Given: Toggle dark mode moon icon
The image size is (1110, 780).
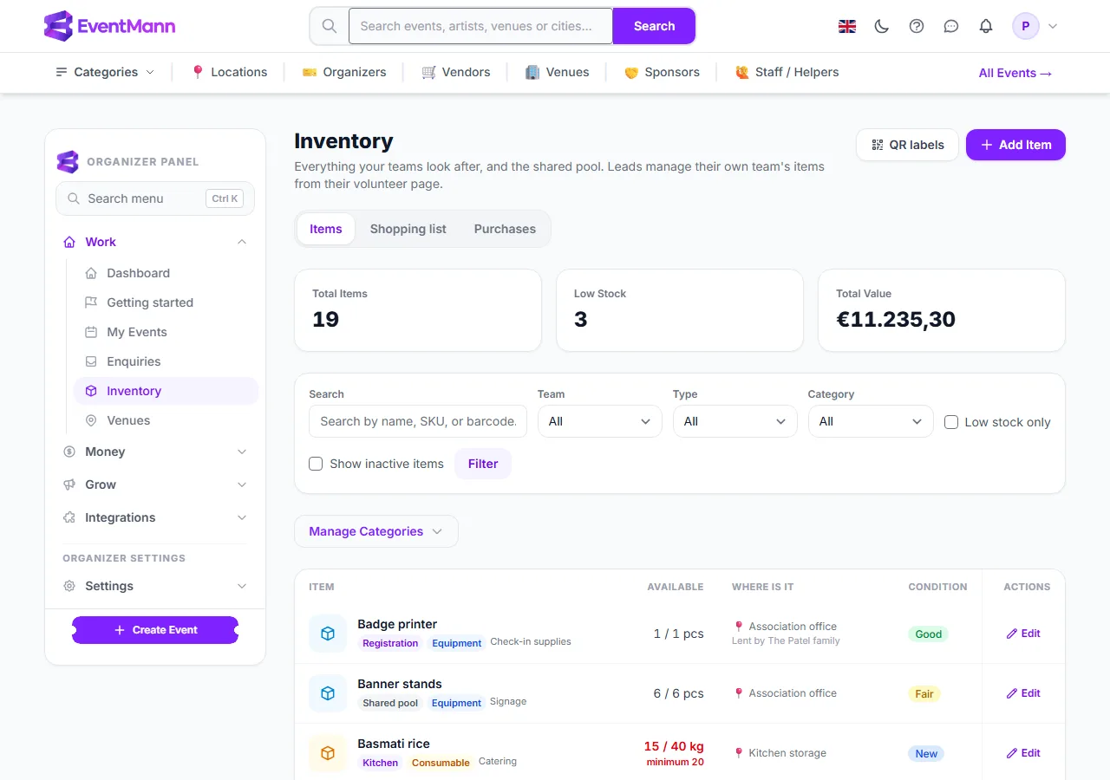Looking at the screenshot, I should (882, 26).
